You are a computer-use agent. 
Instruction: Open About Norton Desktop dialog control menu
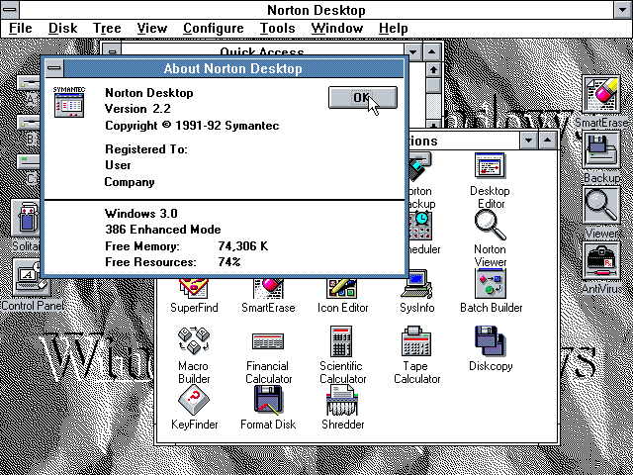tap(54, 68)
